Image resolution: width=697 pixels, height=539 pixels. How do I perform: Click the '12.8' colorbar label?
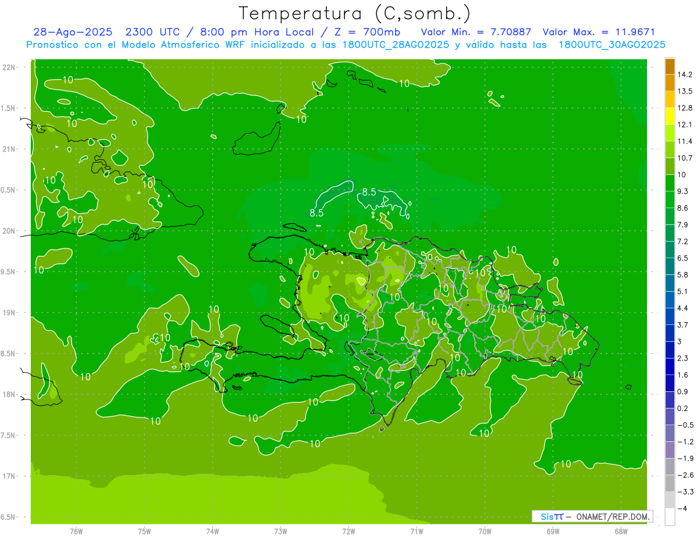pyautogui.click(x=685, y=108)
